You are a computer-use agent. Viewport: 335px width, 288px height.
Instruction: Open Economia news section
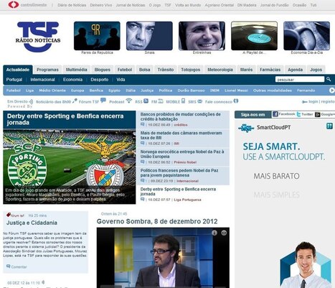tap(72, 80)
